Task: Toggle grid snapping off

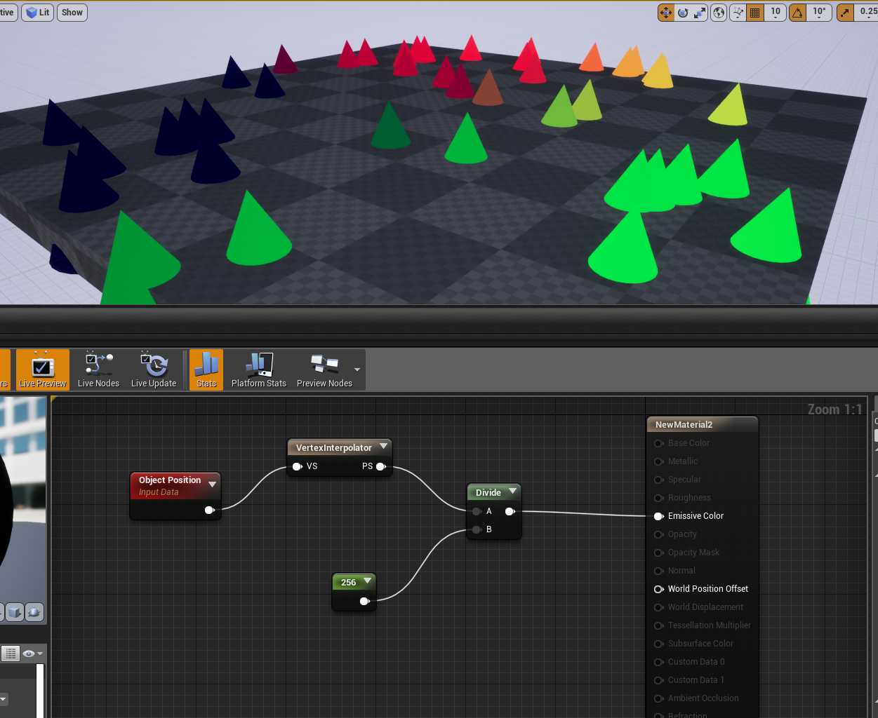Action: point(754,12)
